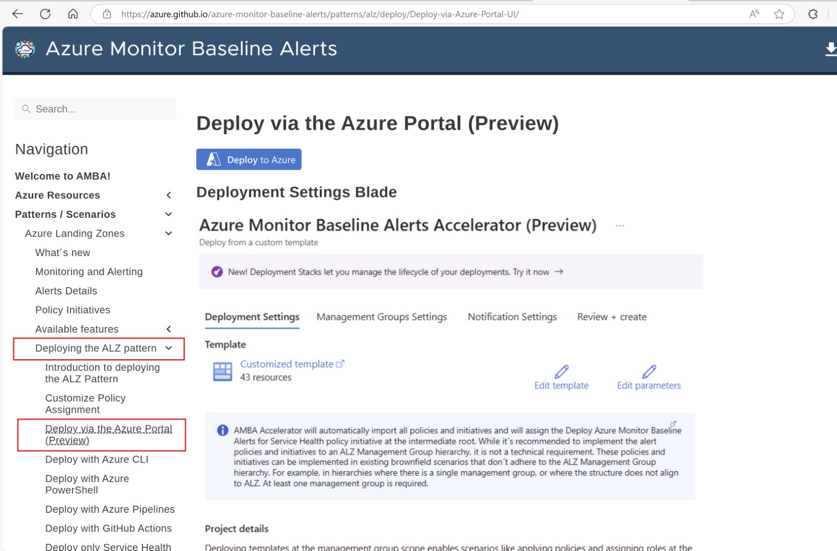Bookmark page with the star icon

(779, 14)
